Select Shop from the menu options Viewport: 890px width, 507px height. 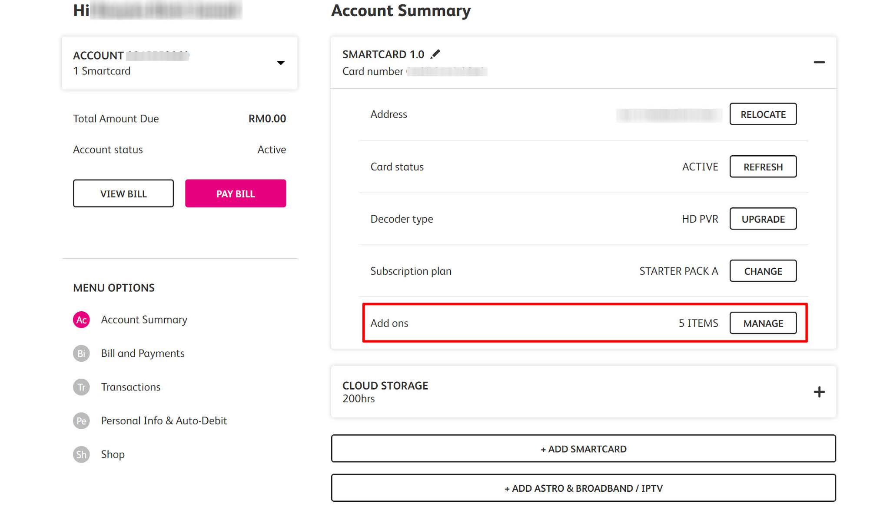click(x=113, y=454)
